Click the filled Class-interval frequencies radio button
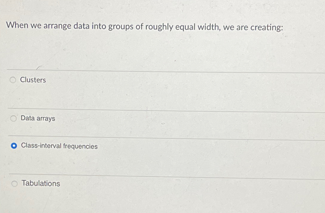This screenshot has height=213, width=325. click(x=14, y=145)
